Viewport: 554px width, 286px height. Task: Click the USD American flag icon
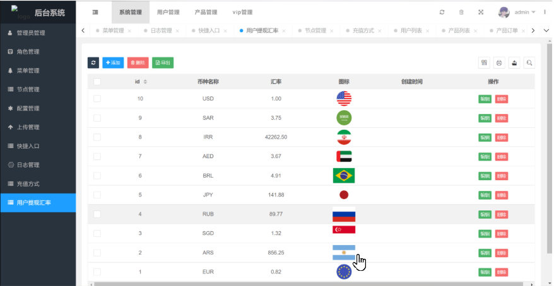[x=344, y=99]
